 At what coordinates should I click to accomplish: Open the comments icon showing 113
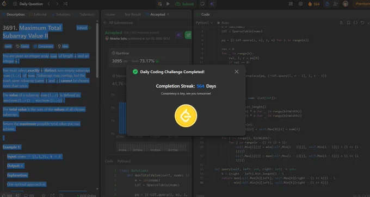coord(29,195)
